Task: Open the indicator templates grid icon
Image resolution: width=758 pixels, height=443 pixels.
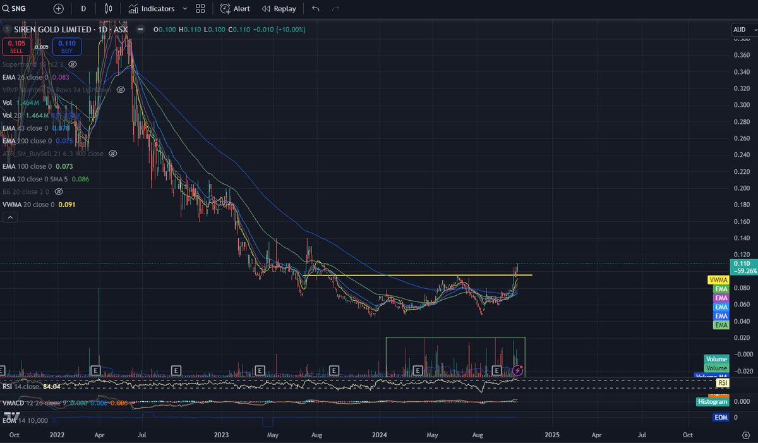Action: tap(201, 9)
